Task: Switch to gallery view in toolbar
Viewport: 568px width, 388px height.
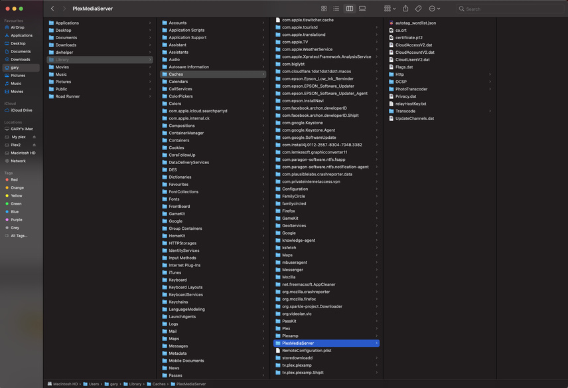Action: tap(362, 9)
